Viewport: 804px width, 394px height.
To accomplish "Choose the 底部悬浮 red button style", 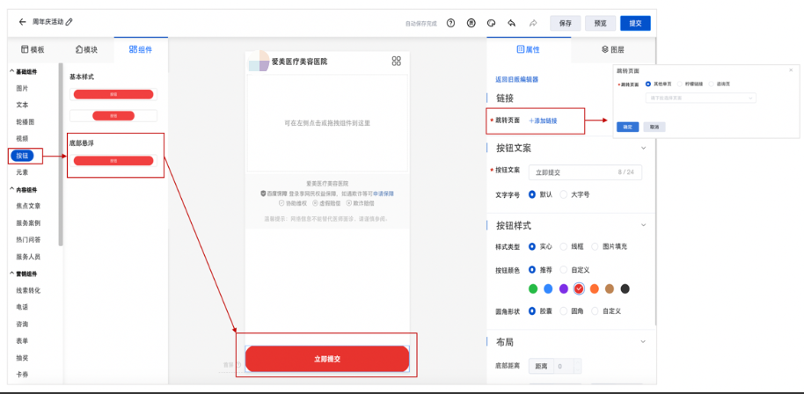I will [x=113, y=161].
